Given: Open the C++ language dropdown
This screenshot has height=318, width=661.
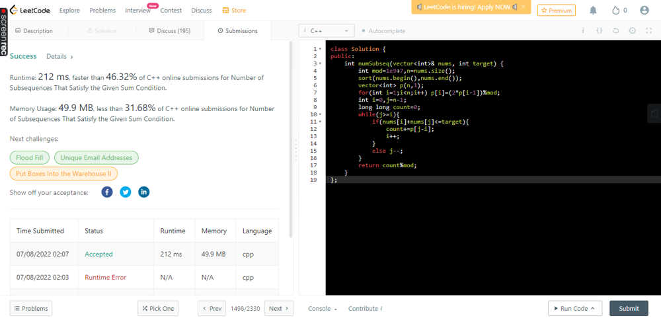Looking at the screenshot, I should tap(327, 31).
